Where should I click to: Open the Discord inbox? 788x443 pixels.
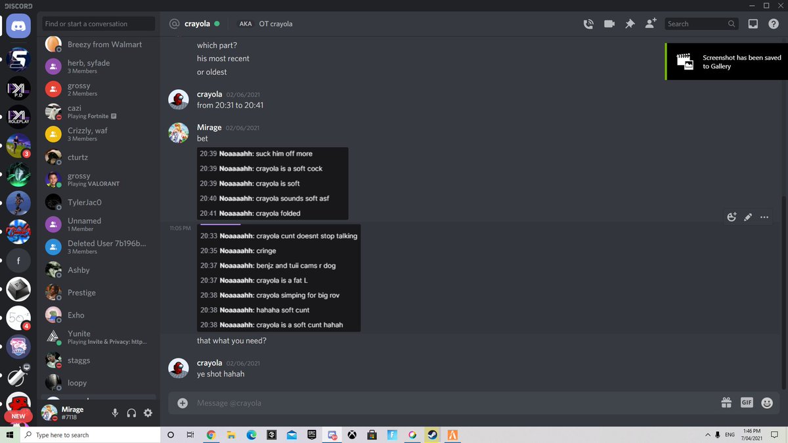tap(753, 24)
